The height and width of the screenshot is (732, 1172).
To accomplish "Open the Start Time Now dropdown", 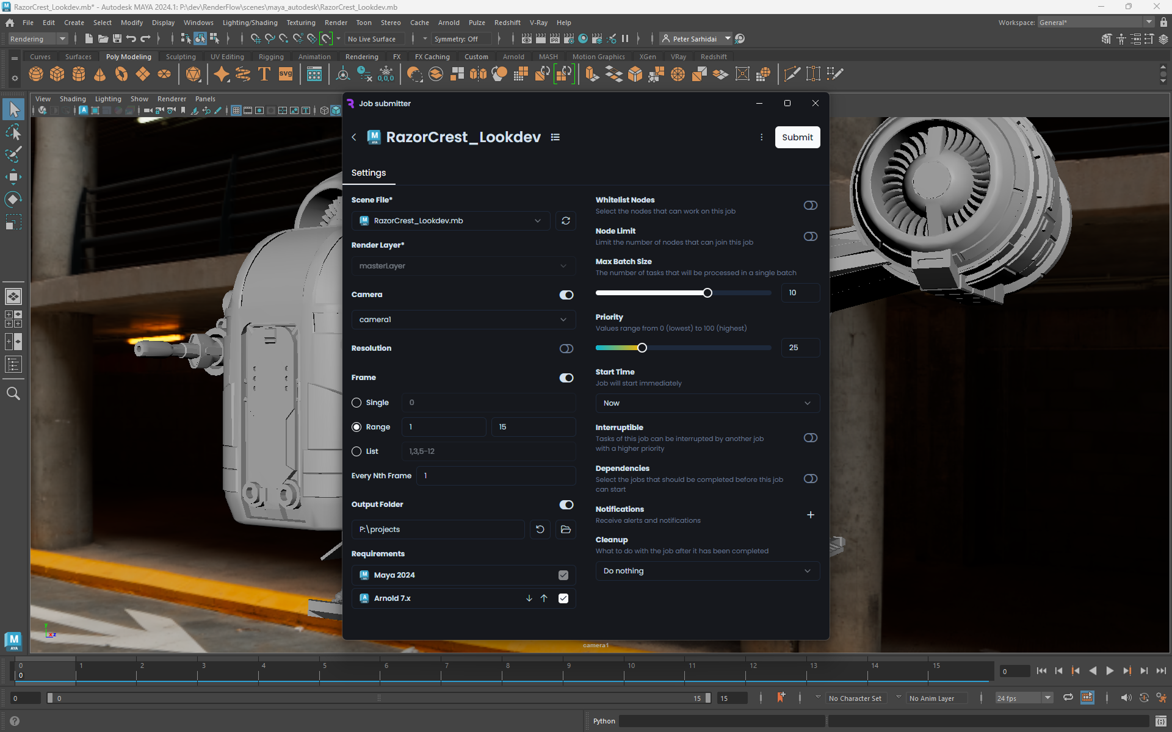I will 707,403.
